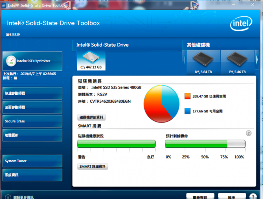Minimize the Toolbox window
Image resolution: width=263 pixels, height=199 pixels.
(x=233, y=5)
